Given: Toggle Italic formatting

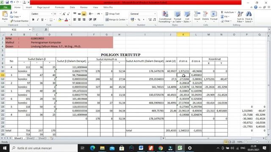Looking at the screenshot, I should coord(38,20).
